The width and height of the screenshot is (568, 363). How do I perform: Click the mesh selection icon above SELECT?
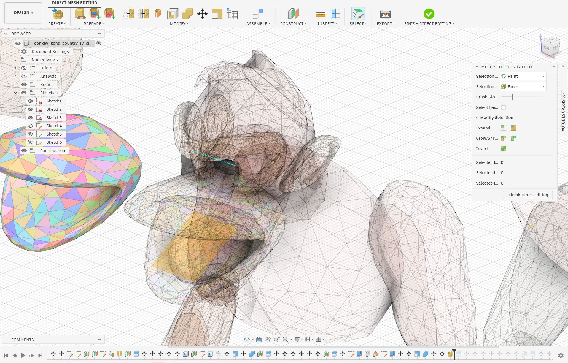(x=358, y=13)
